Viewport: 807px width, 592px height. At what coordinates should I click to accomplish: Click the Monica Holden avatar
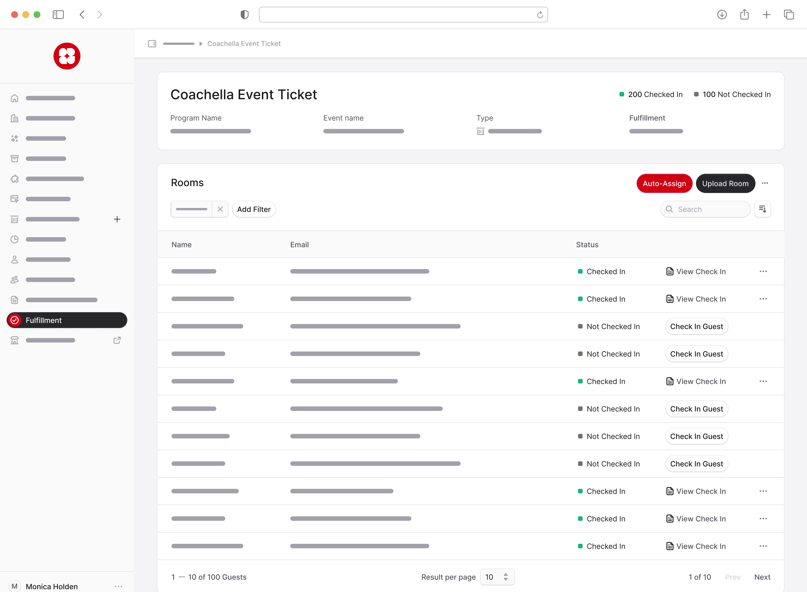pyautogui.click(x=14, y=586)
